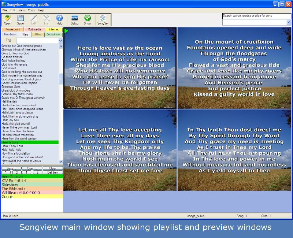Click 'Song: 1' status bar entry
The width and height of the screenshot is (293, 238).
[x=242, y=216]
